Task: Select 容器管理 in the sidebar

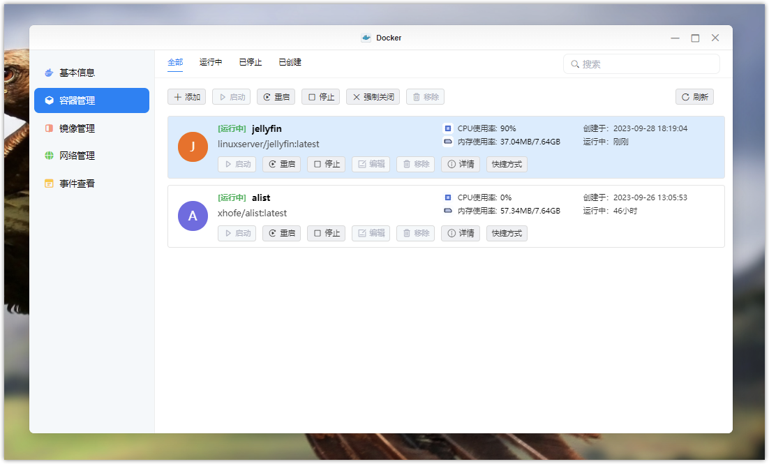Action: coord(91,100)
